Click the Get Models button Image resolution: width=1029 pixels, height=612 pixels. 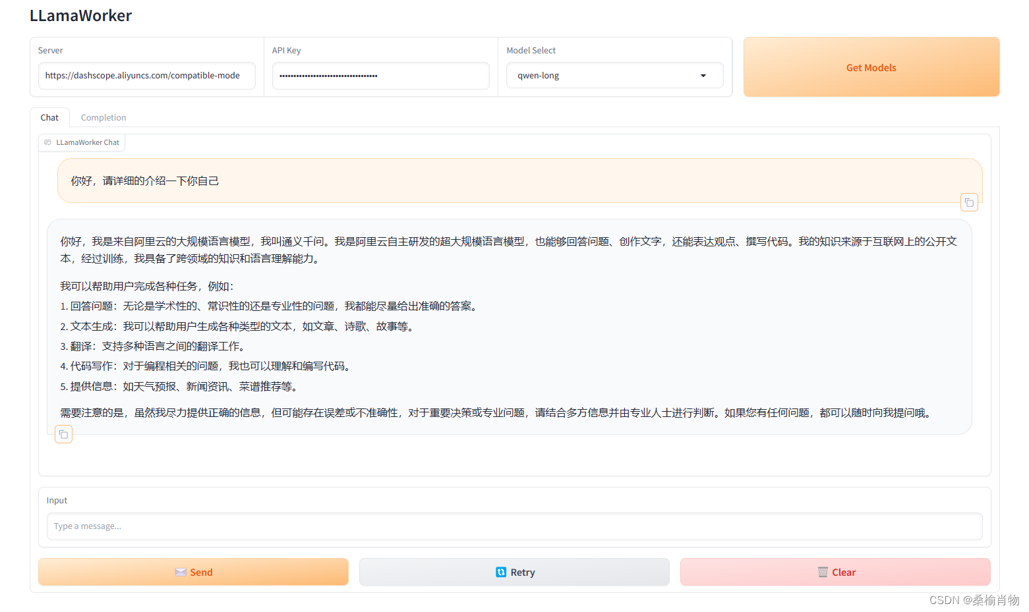871,67
